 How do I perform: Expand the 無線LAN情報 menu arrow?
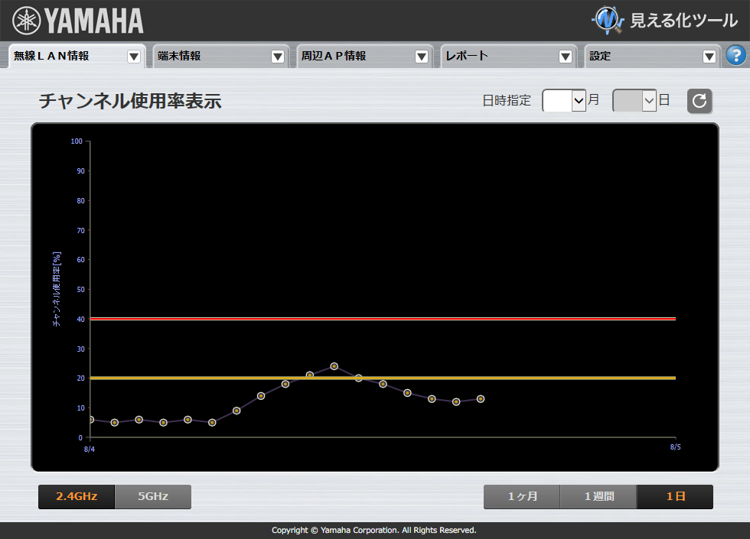pyautogui.click(x=134, y=57)
